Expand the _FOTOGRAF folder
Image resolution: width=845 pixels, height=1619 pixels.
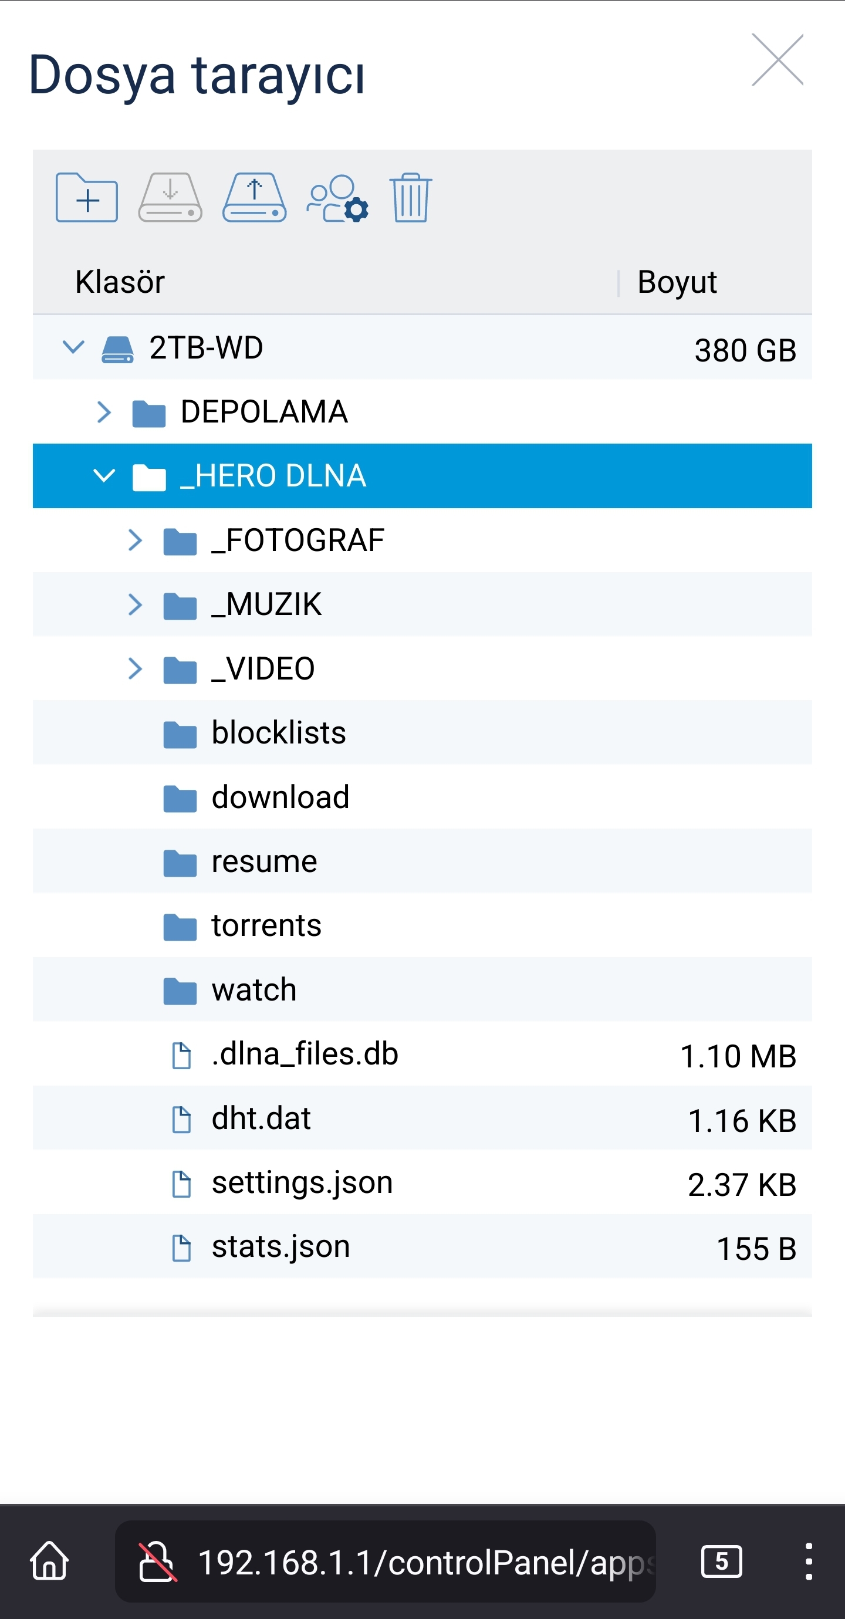point(134,540)
